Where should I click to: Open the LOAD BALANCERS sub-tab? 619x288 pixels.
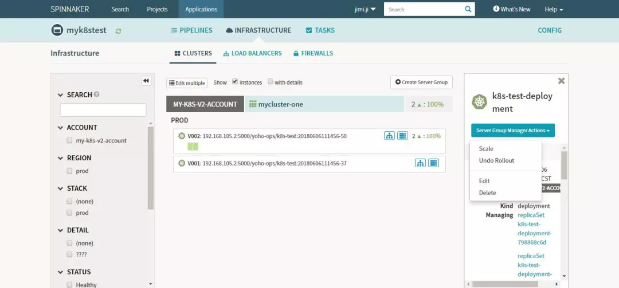point(253,53)
